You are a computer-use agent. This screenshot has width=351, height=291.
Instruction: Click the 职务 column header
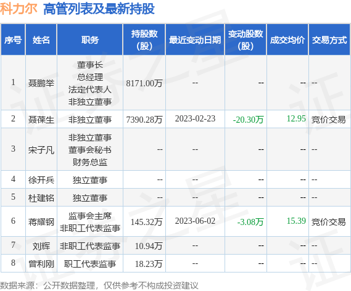coord(90,40)
